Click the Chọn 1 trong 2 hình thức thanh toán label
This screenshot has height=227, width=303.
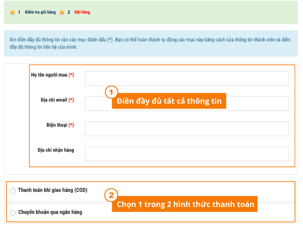184,204
